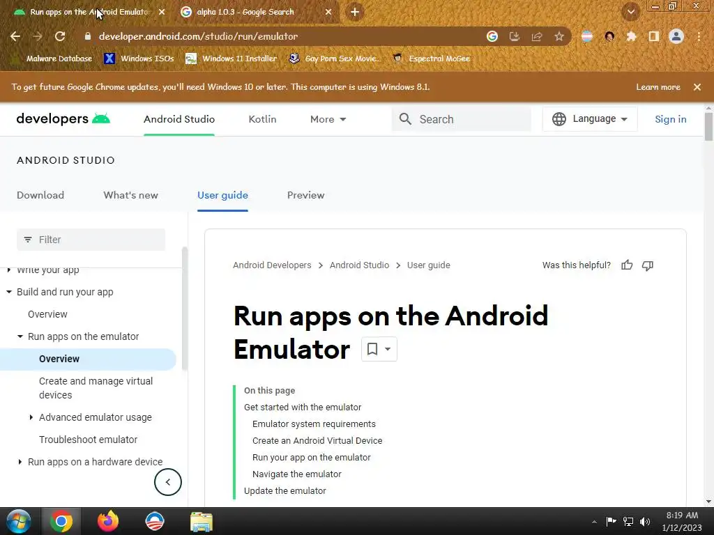714x535 pixels.
Task: Click the sidebar Filter field
Action: point(91,240)
